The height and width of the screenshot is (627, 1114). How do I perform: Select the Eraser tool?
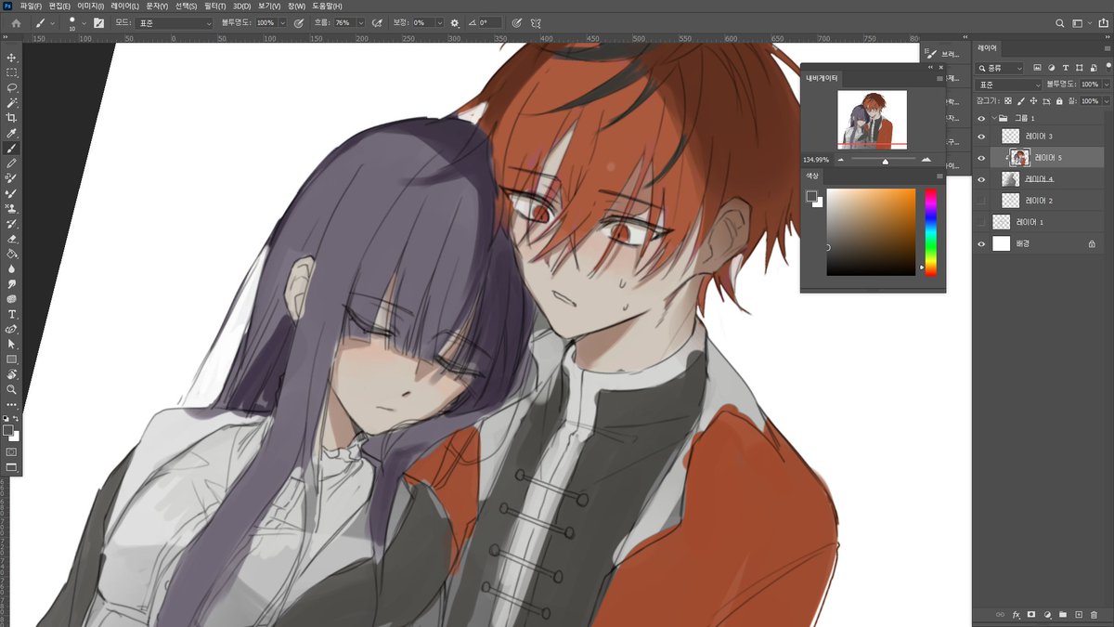pos(12,239)
